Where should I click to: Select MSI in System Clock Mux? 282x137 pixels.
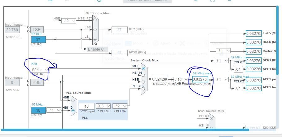143,68
